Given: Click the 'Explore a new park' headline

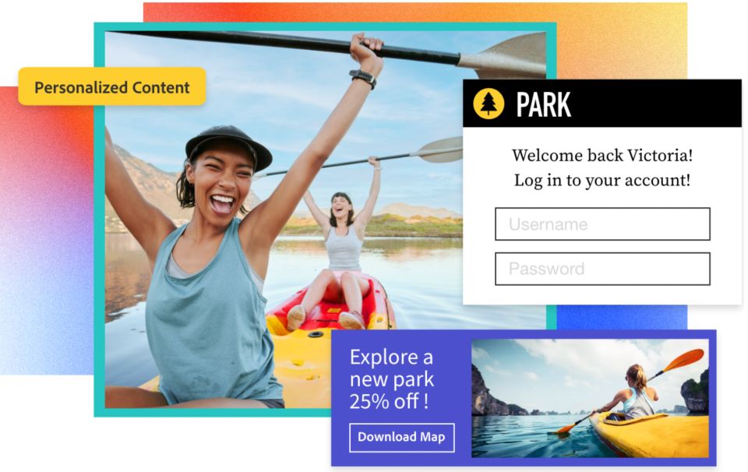Looking at the screenshot, I should tap(392, 368).
